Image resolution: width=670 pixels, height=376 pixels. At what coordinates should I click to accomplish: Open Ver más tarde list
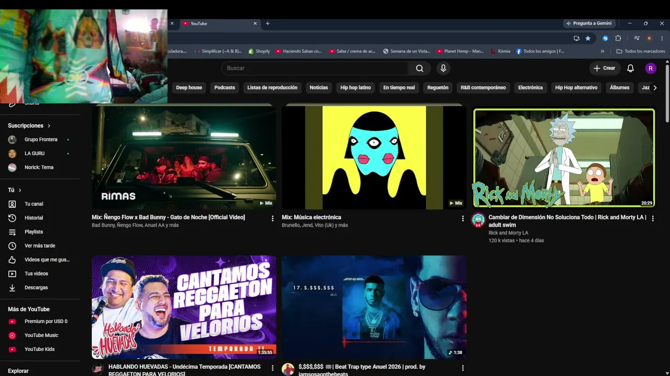[40, 246]
